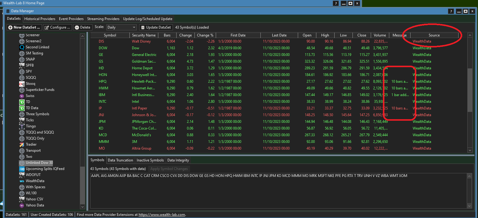Viewport: 478px width, 218px height.
Task: Click the Second Linked Q icon
Action: tap(22, 47)
